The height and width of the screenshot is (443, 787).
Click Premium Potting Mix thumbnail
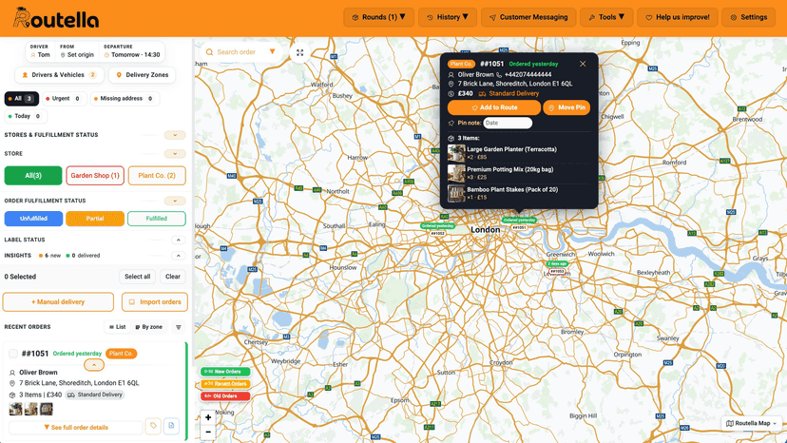456,173
